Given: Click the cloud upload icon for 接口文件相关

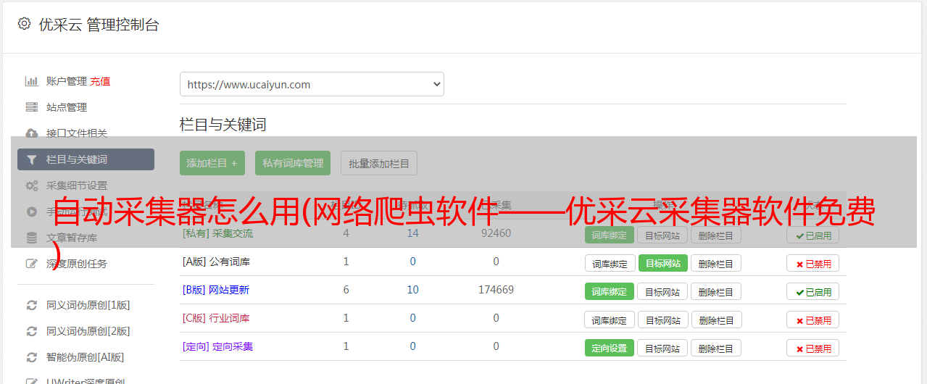Looking at the screenshot, I should click(x=32, y=133).
